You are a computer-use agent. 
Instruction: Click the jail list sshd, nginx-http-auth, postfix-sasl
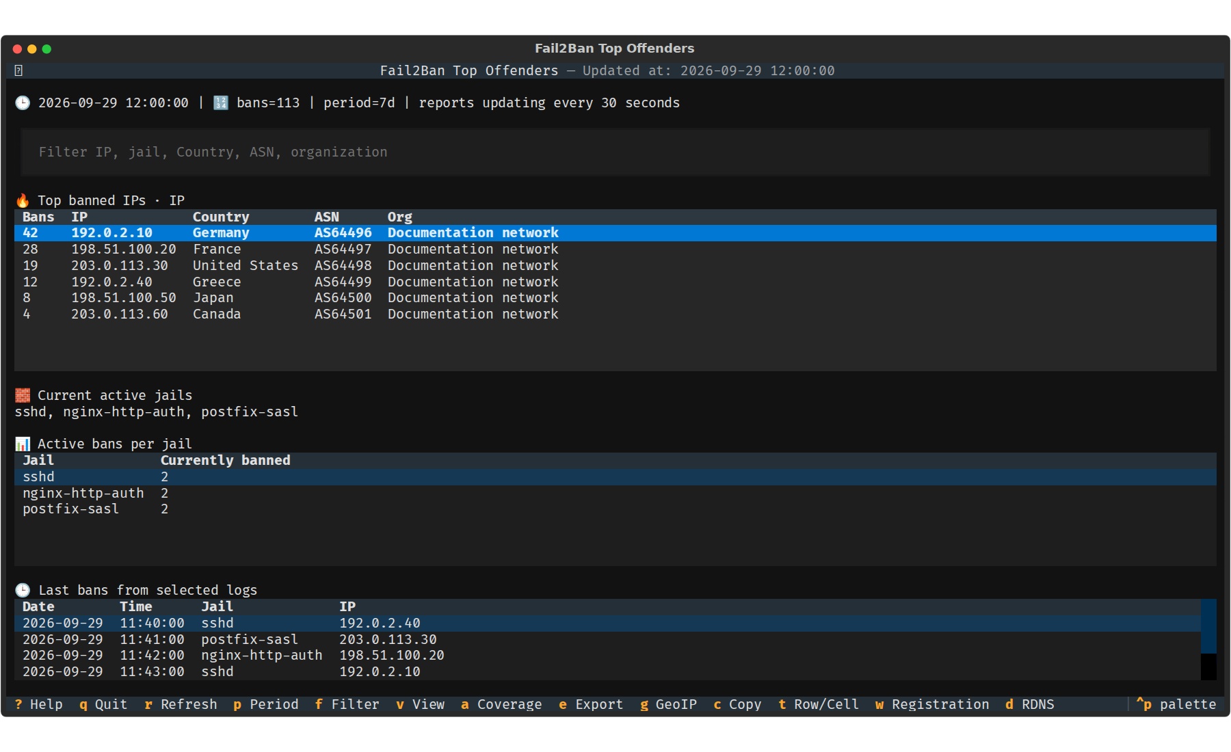coord(157,412)
